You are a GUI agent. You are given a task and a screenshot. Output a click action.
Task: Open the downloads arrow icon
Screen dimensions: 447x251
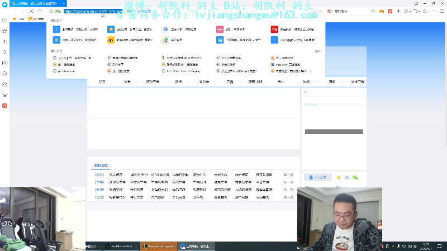coord(398,11)
